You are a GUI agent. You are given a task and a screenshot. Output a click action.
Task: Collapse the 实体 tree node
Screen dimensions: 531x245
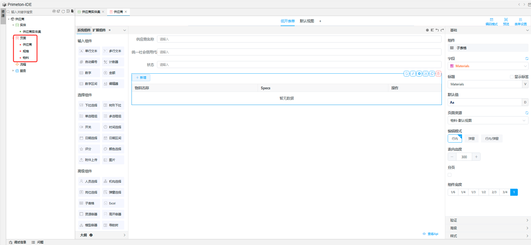[x=13, y=25]
